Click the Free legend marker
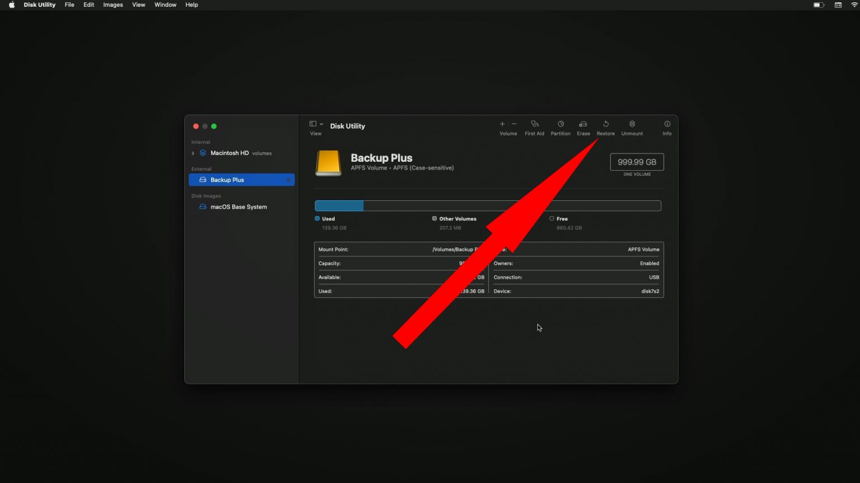 551,218
